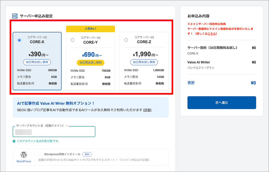
Task: Select the CORE-X plan radio button
Action: 19,40
